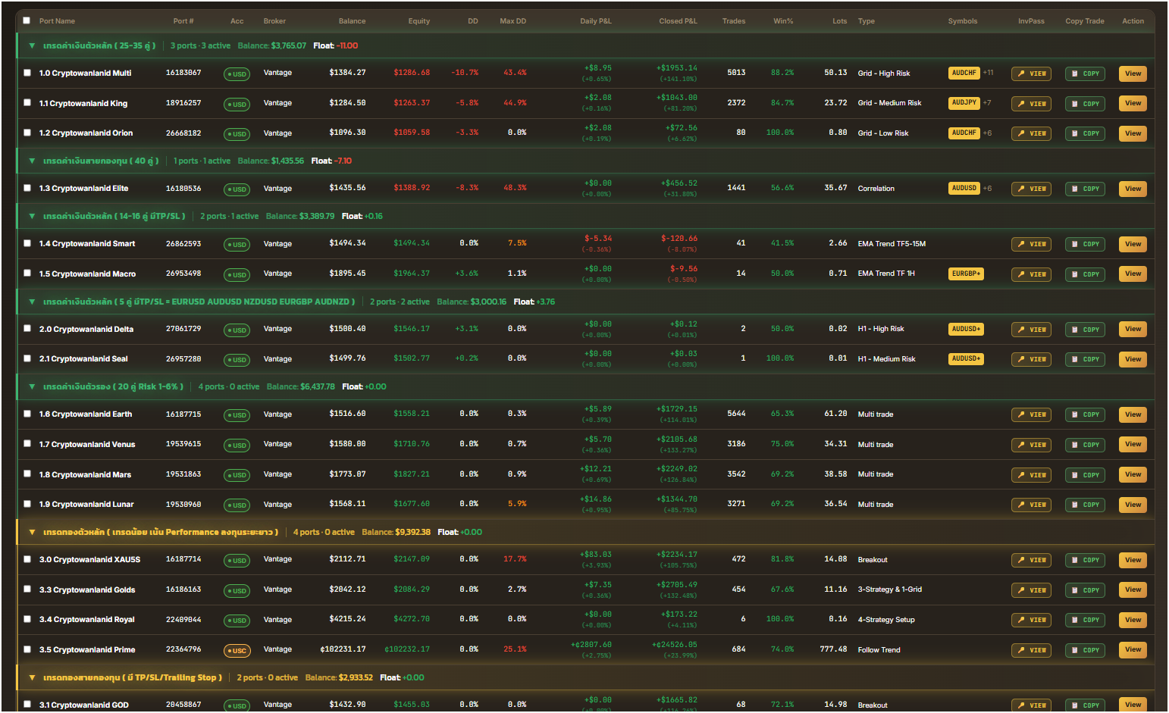Expand the +11 symbols on Multi row
This screenshot has width=1169, height=713.
click(x=988, y=73)
